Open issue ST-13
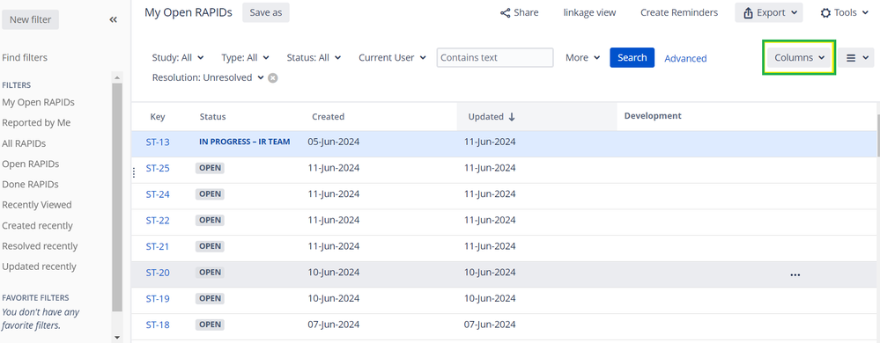 [158, 142]
